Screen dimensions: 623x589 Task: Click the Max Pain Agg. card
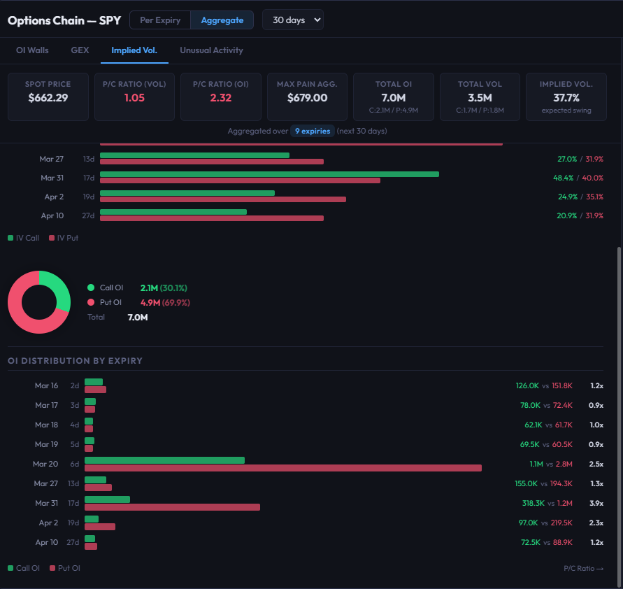307,97
